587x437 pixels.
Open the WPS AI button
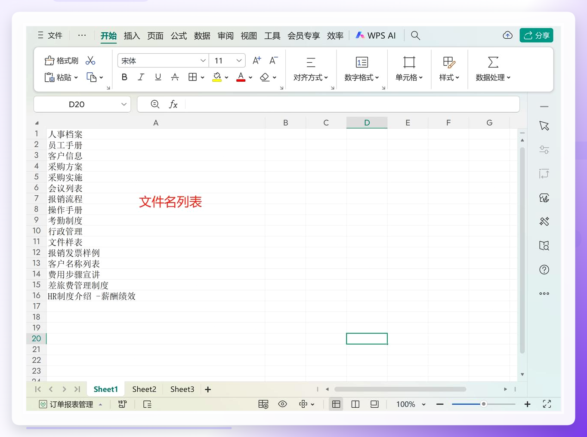(376, 36)
